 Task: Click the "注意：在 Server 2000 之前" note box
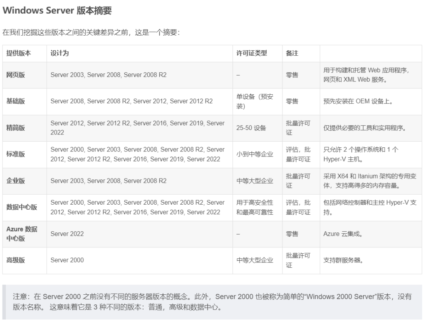[213, 302]
